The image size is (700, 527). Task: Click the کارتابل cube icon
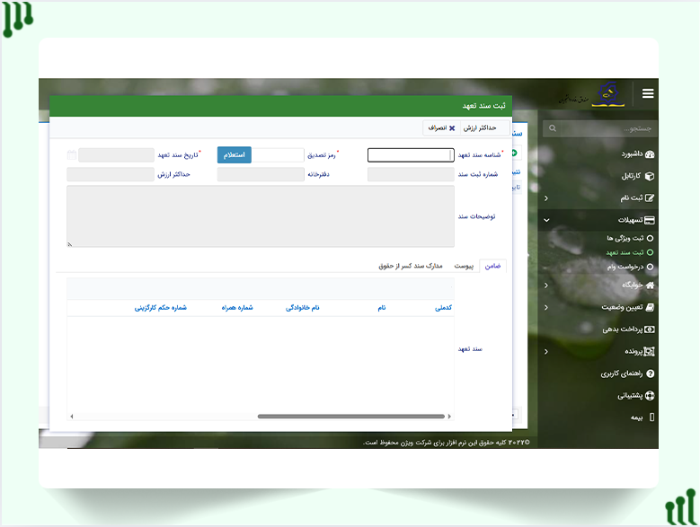(x=650, y=176)
